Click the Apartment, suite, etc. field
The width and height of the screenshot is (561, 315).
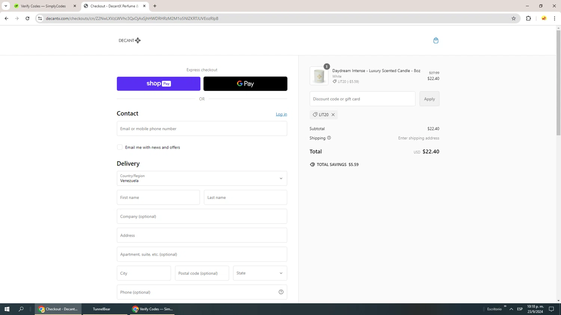click(202, 254)
